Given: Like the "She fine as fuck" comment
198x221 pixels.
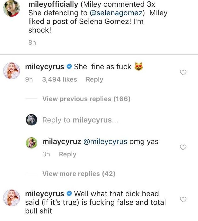Looking at the screenshot, I should 183,72.
